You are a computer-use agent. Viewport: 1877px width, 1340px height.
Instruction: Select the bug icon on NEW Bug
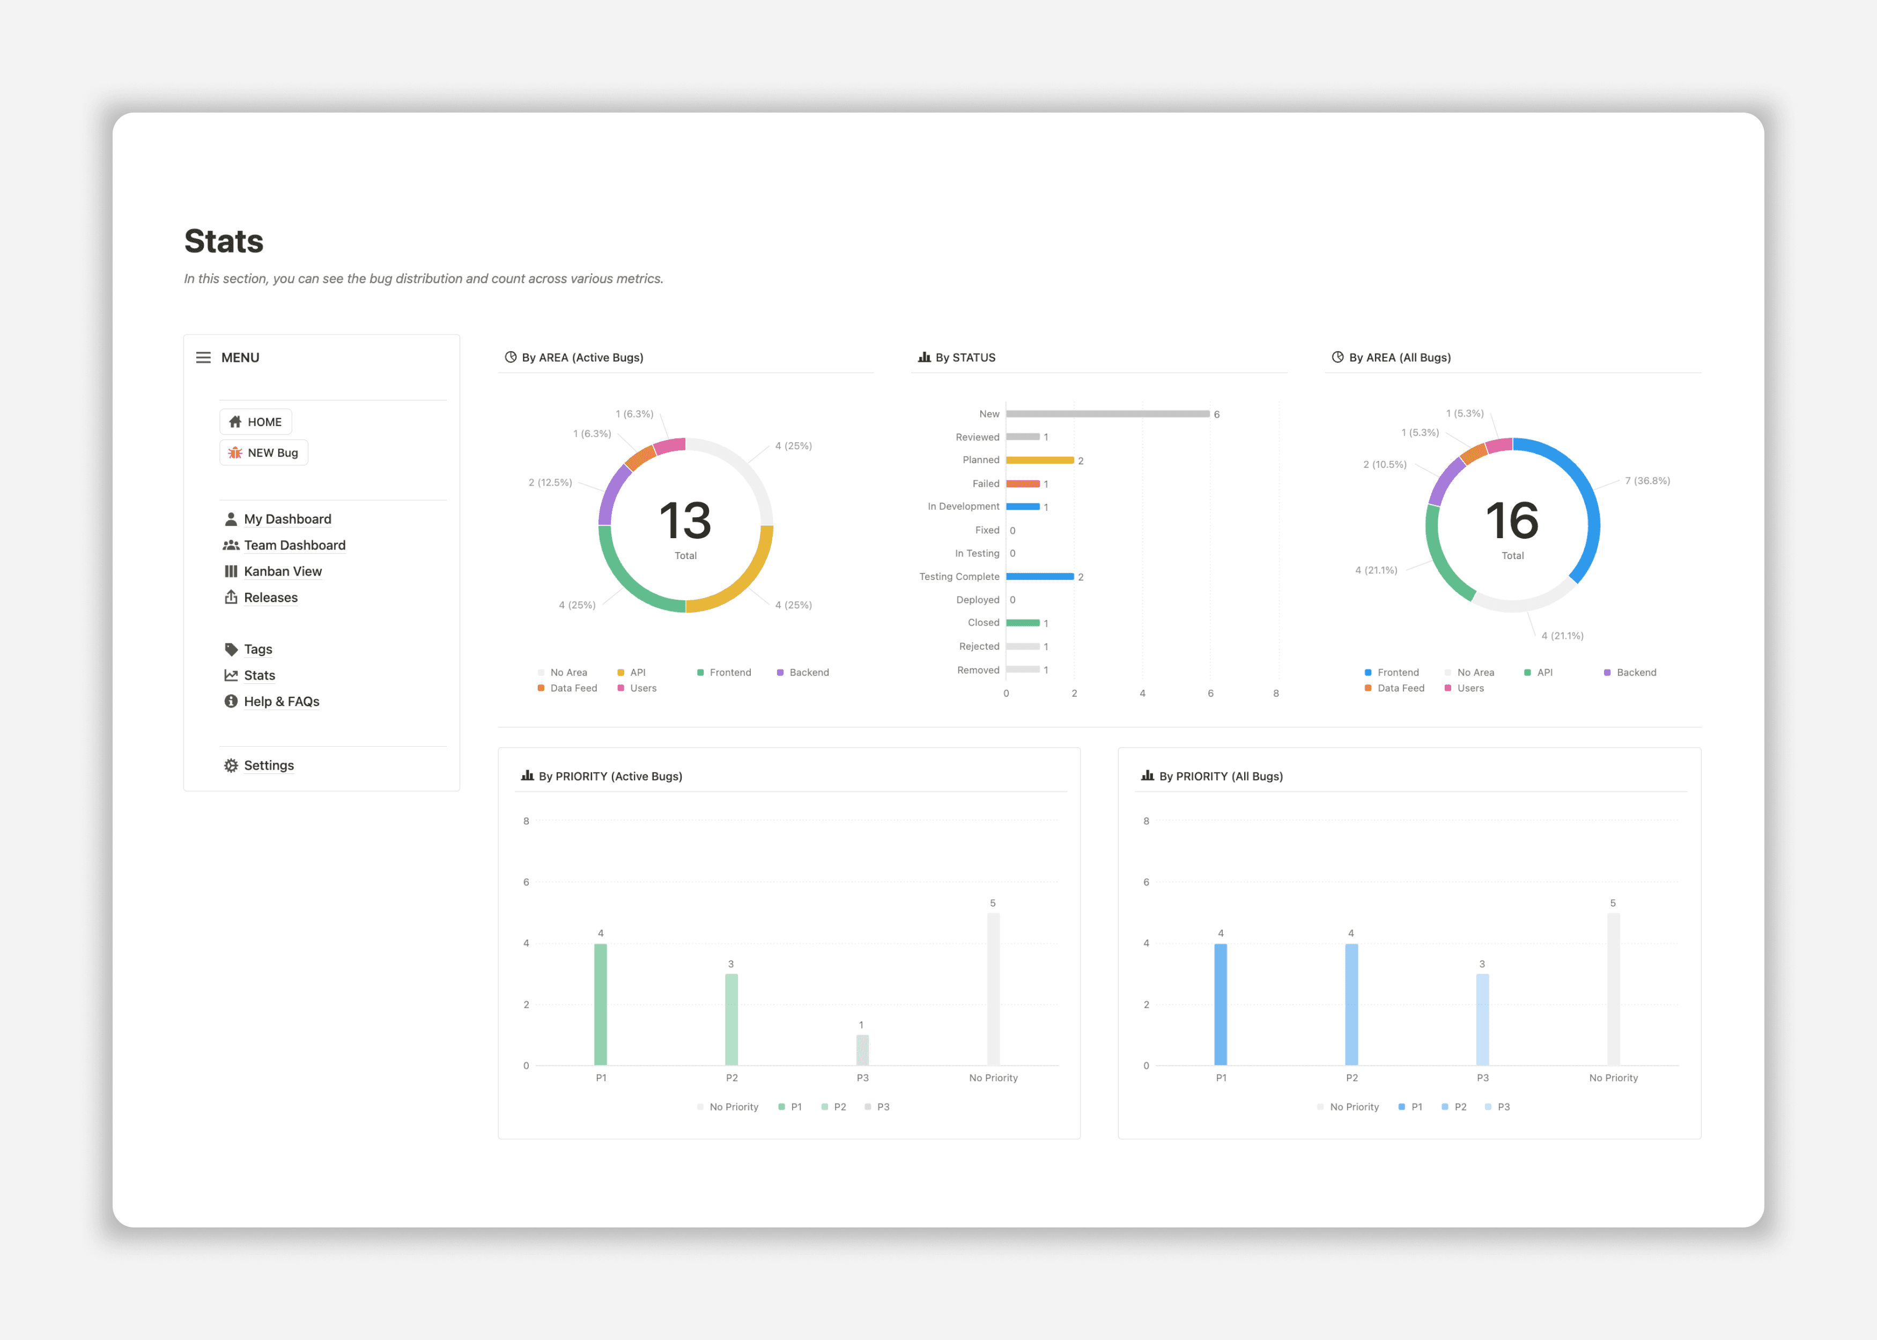click(234, 452)
